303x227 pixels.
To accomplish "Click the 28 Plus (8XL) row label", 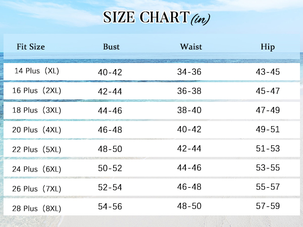I will (37, 209).
